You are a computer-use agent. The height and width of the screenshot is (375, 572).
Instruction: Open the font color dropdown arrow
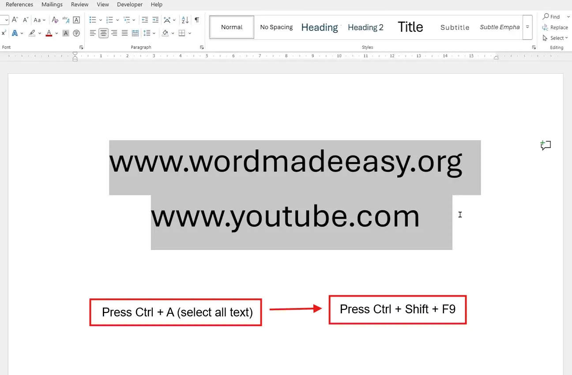pyautogui.click(x=56, y=33)
